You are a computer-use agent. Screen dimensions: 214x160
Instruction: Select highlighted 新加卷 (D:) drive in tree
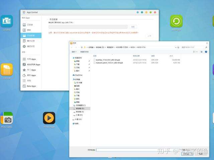click(x=80, y=109)
